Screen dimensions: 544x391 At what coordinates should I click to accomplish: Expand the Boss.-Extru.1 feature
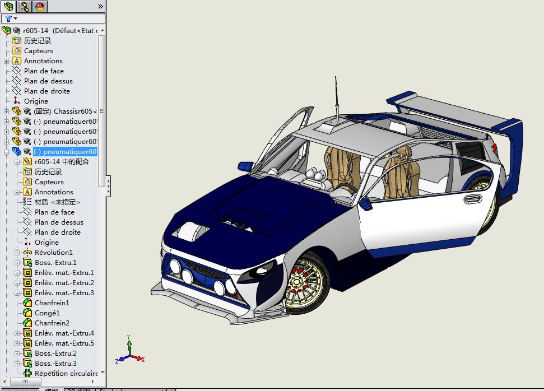tap(17, 263)
